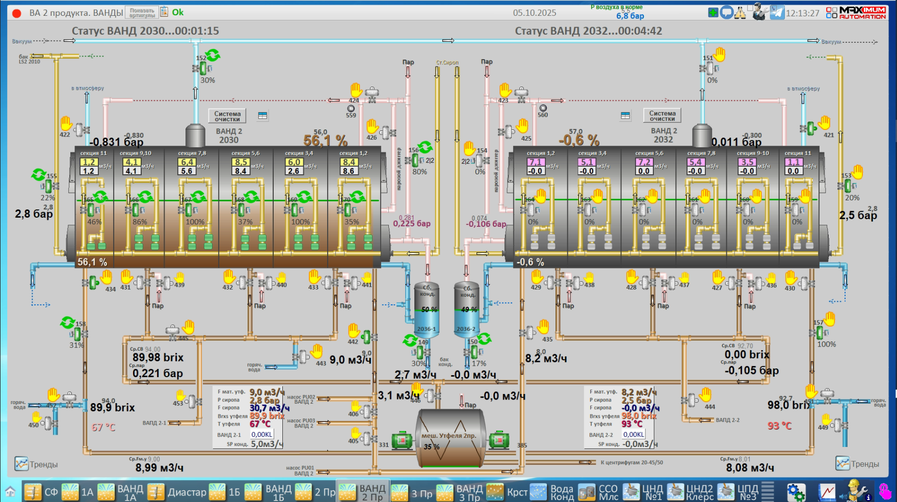Open the chat speech bubble icon
897x502 pixels.
point(727,12)
